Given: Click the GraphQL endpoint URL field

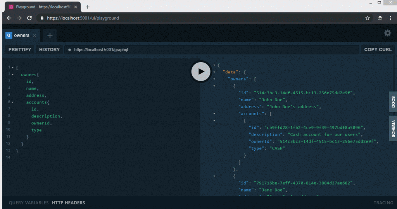Looking at the screenshot, I should point(213,50).
